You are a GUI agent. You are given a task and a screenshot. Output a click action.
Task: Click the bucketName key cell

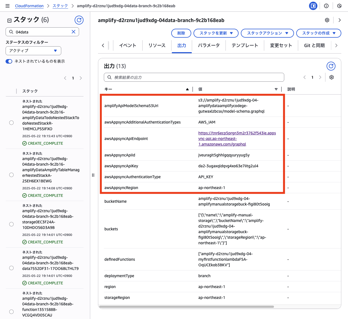point(116,201)
